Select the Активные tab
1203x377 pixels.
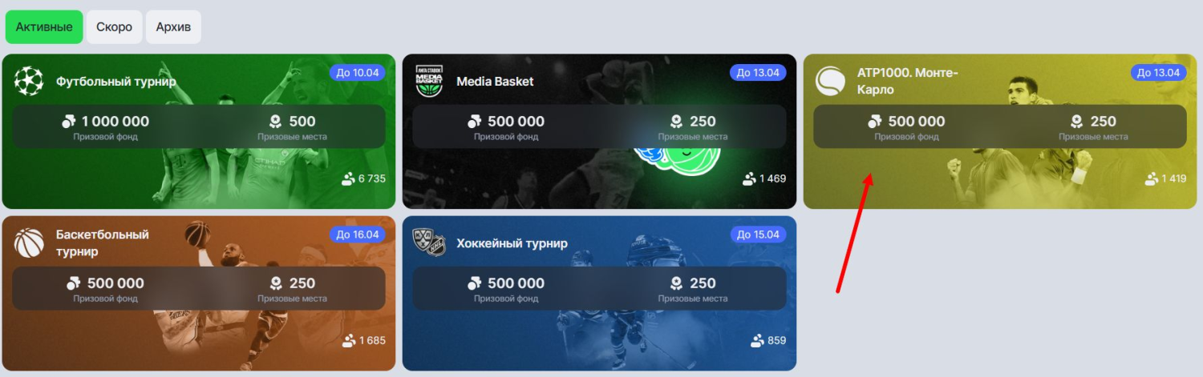(44, 27)
